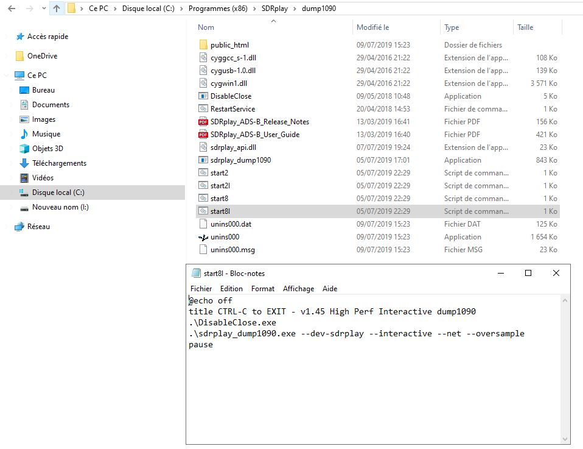Click the Musique note icon
583x449 pixels.
pos(24,134)
